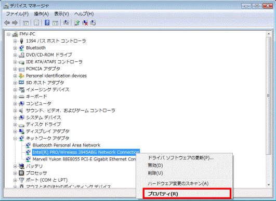276x201 pixels.
Task: Click the blue Help question-mark toolbar icon
Action: pos(47,23)
